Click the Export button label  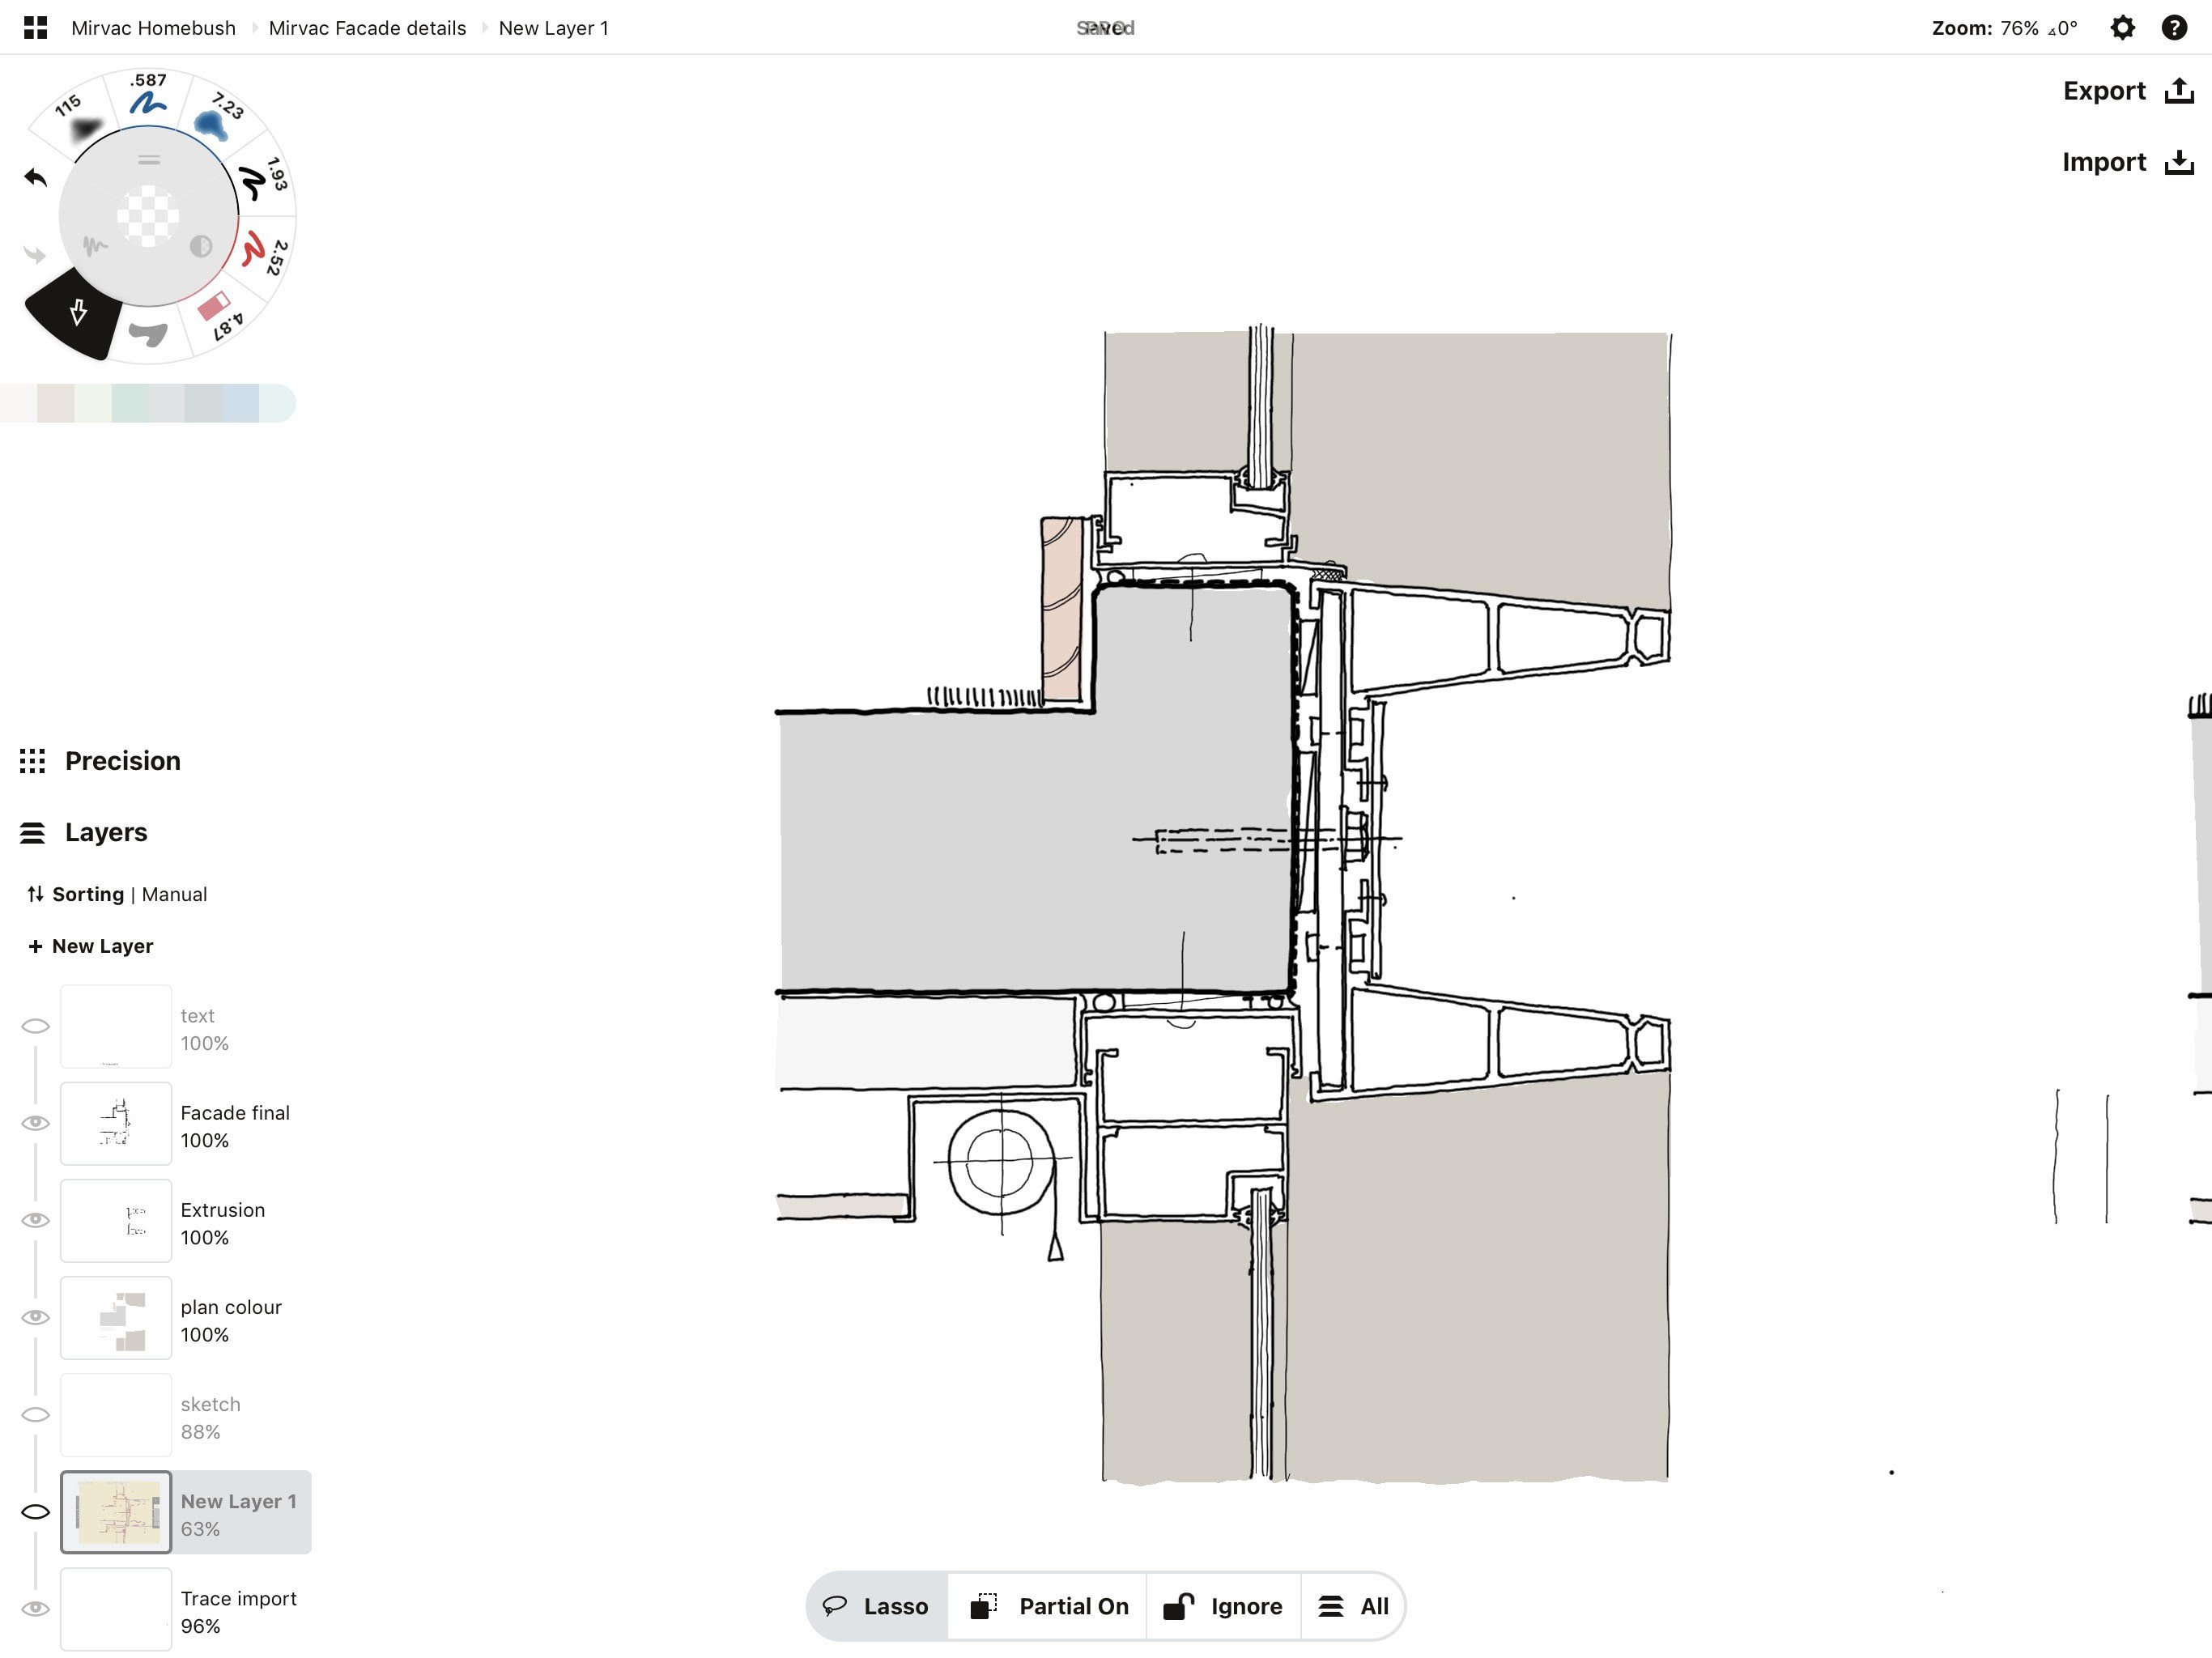tap(2104, 91)
